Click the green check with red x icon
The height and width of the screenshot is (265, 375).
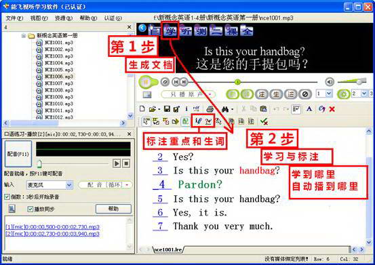(264, 121)
